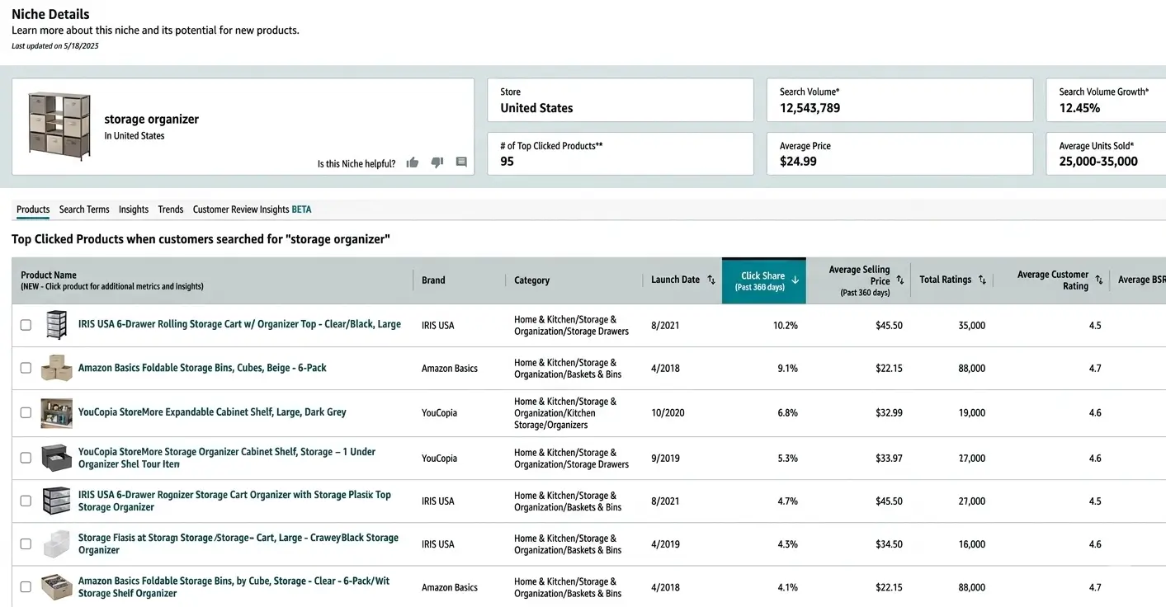Click the YouCopia brand in the 6.8% row
This screenshot has height=607, width=1166.
pos(439,412)
